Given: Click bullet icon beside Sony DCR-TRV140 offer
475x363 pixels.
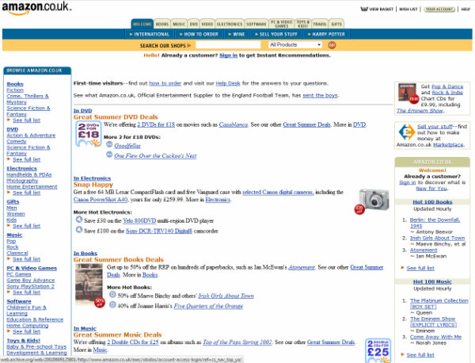Looking at the screenshot, I should pos(78,230).
